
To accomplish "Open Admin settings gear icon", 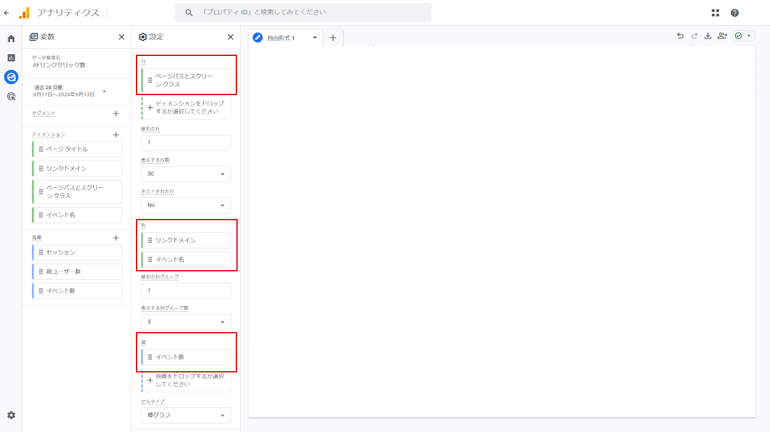I will coord(11,415).
